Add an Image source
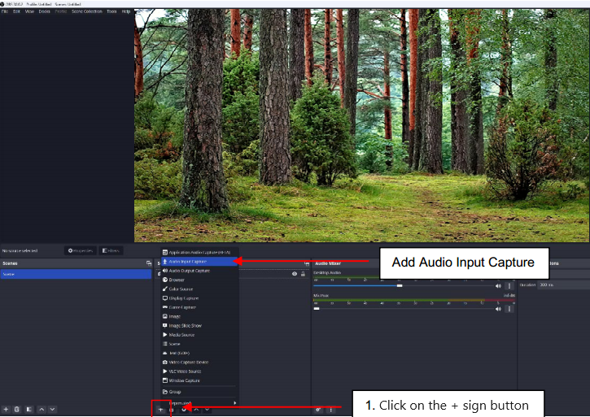This screenshot has height=417, width=590. (199, 316)
